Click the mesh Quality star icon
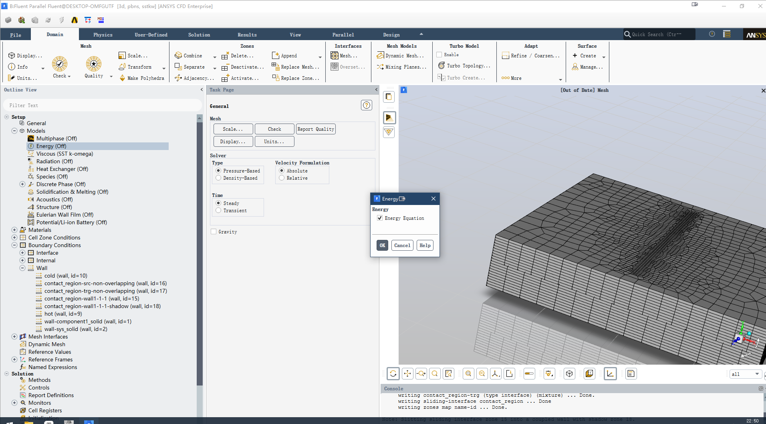766x424 pixels. pos(94,64)
